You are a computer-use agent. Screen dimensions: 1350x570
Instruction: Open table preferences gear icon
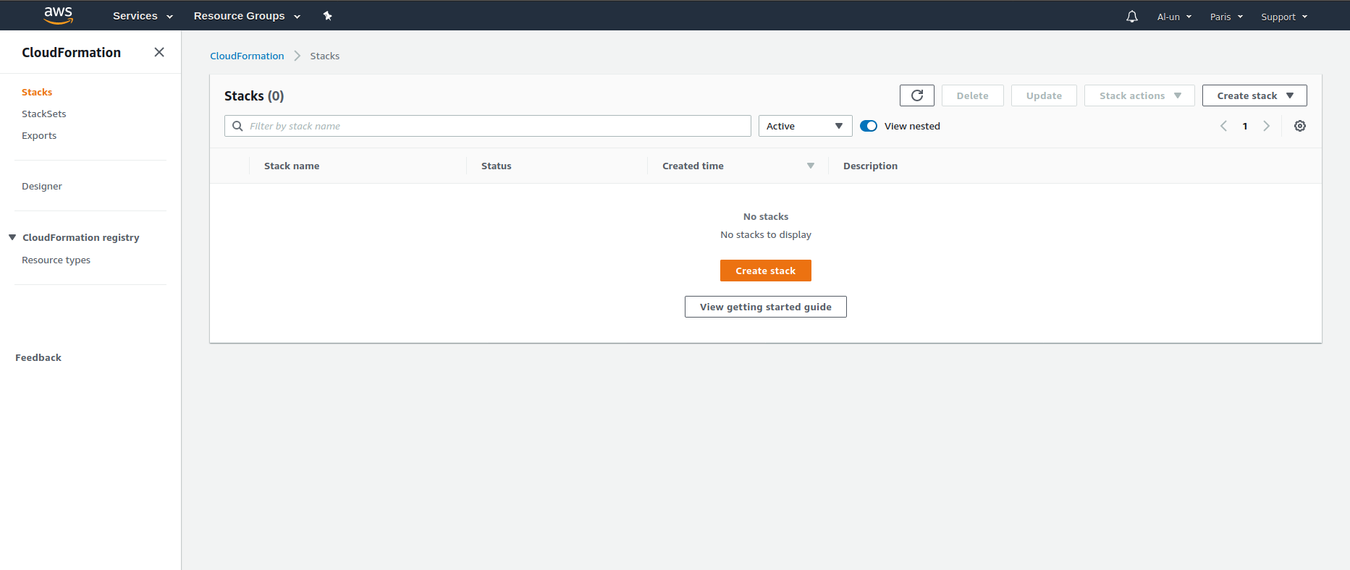click(1300, 126)
